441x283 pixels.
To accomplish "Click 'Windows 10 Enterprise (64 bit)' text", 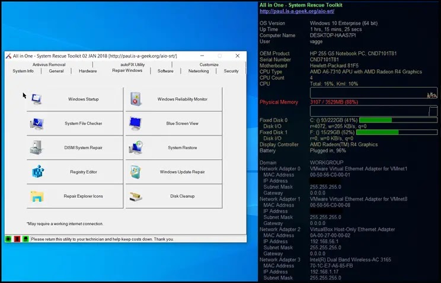I will (344, 23).
